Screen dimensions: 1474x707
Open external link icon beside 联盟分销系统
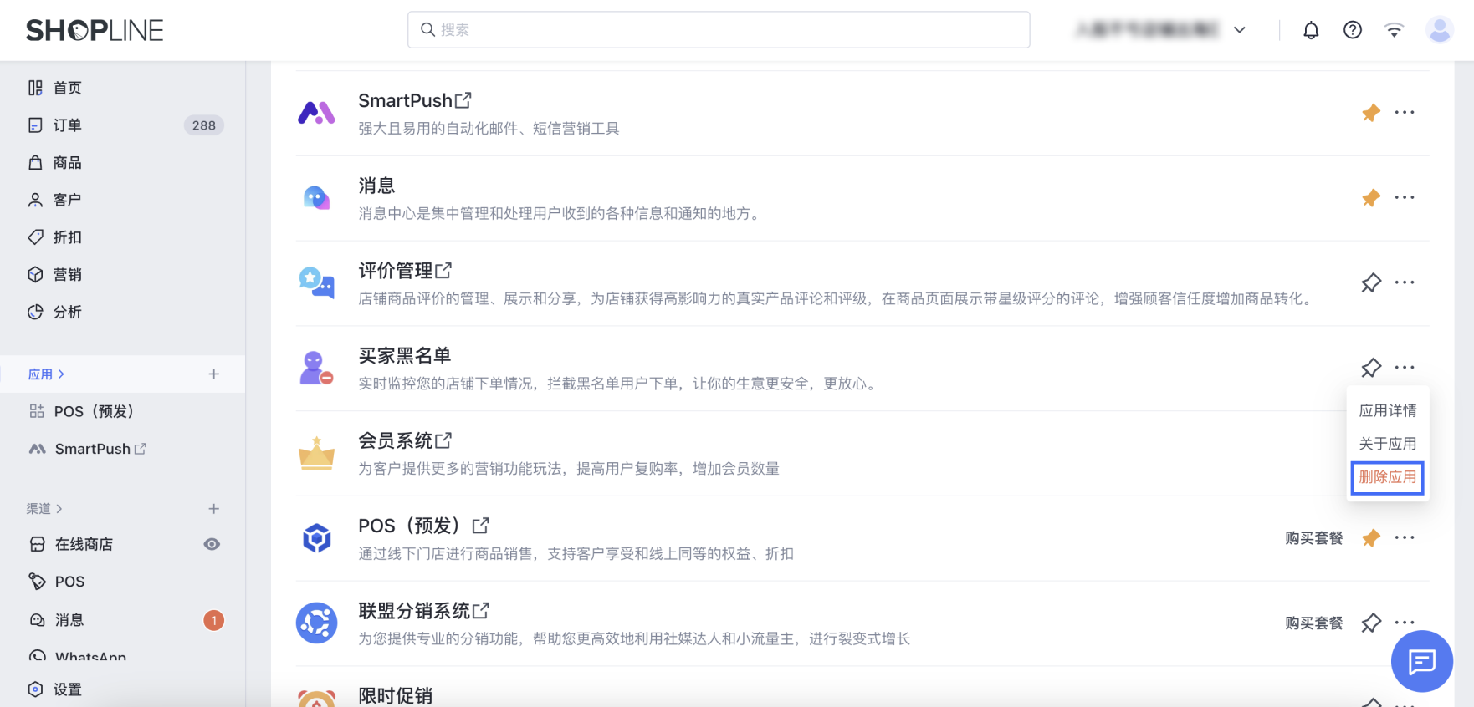coord(481,611)
